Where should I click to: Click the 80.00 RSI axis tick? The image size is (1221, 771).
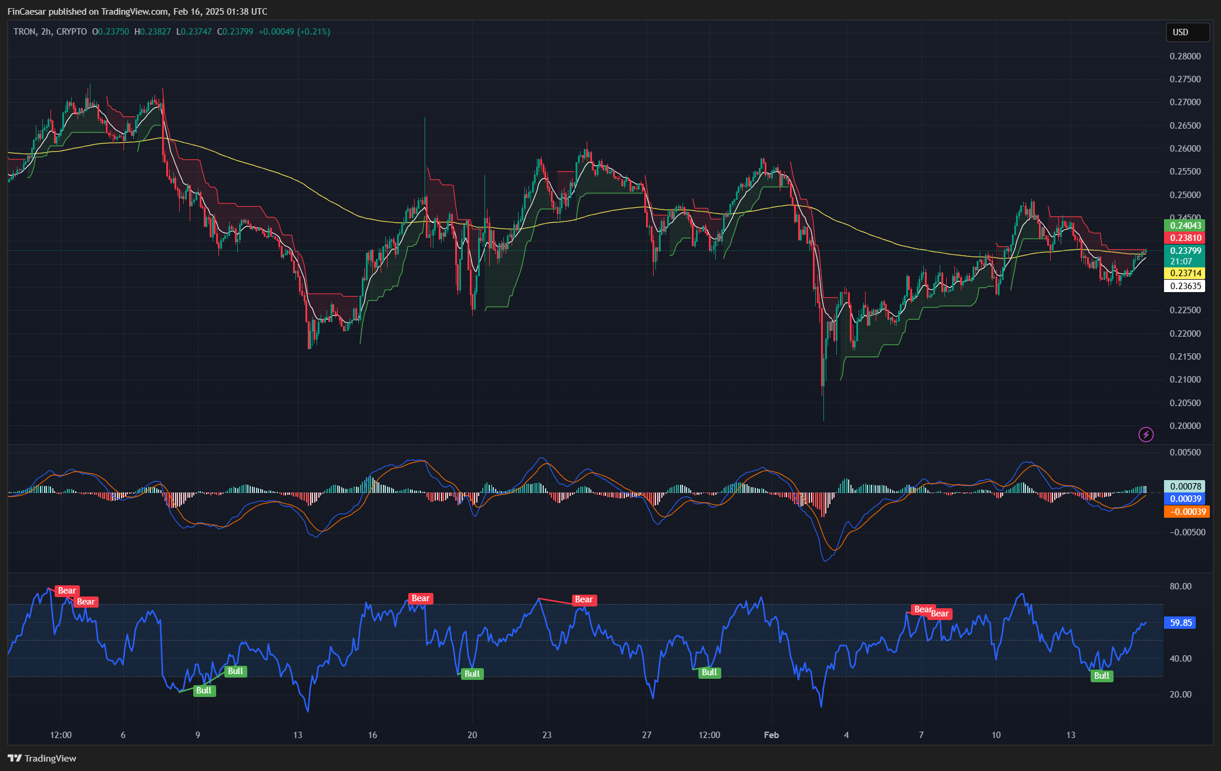pos(1180,586)
